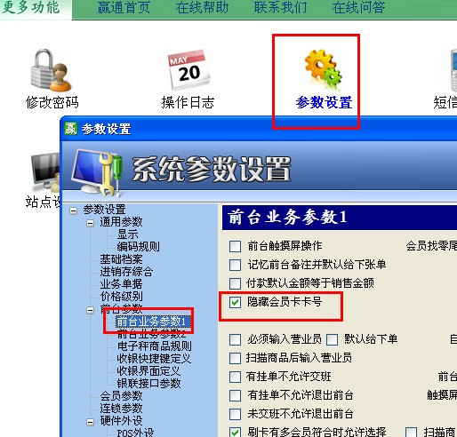
Task: Click the 联系我们 link
Action: coord(280,7)
